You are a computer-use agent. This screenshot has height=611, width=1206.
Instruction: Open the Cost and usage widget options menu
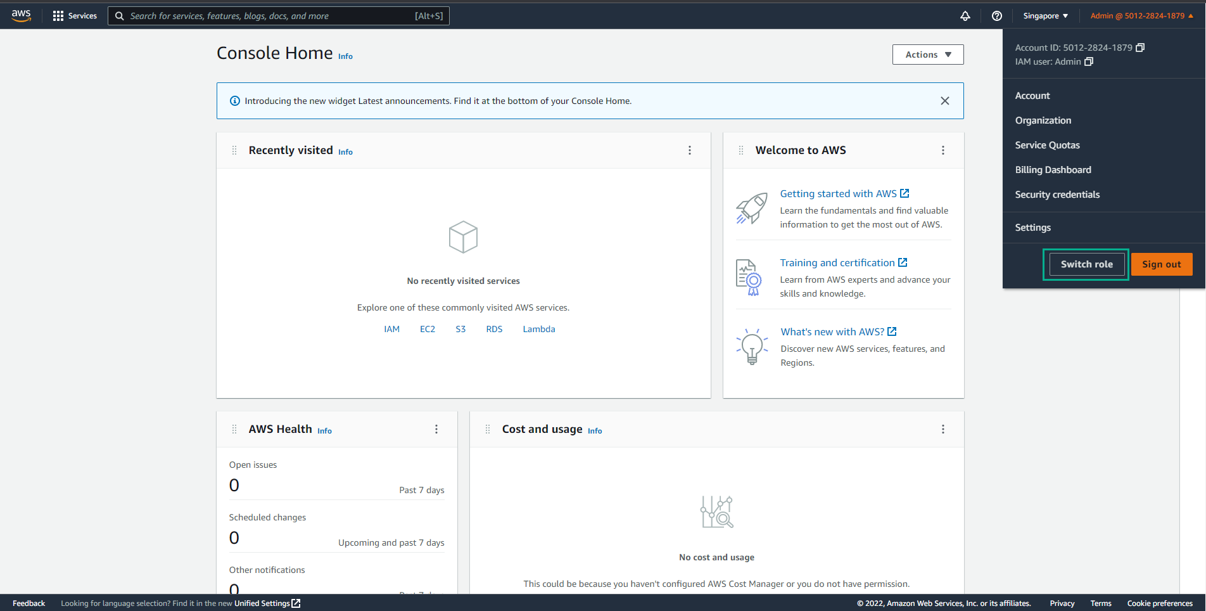click(943, 429)
